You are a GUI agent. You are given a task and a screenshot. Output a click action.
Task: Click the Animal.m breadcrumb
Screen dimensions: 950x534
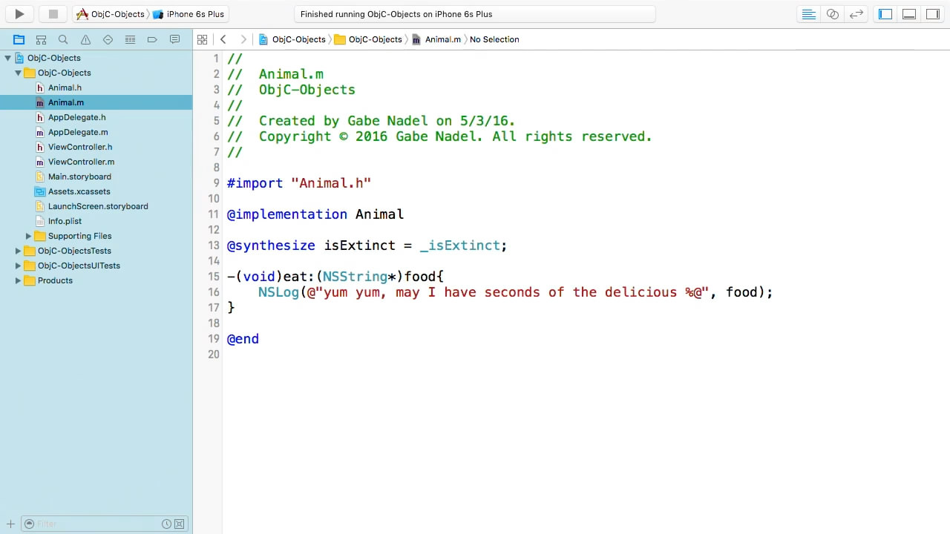point(436,39)
